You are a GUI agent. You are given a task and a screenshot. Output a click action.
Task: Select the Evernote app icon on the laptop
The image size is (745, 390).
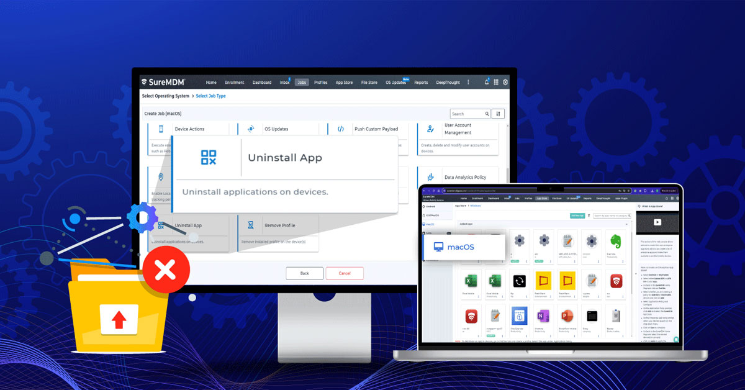[x=615, y=240]
